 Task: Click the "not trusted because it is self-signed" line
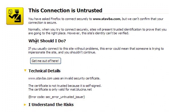pyautogui.click(x=65, y=86)
